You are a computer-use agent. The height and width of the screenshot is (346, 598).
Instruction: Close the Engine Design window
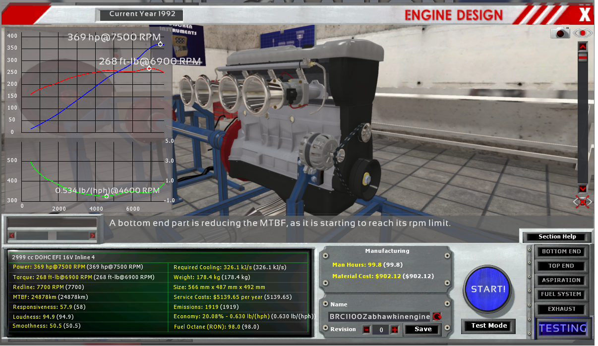[585, 15]
